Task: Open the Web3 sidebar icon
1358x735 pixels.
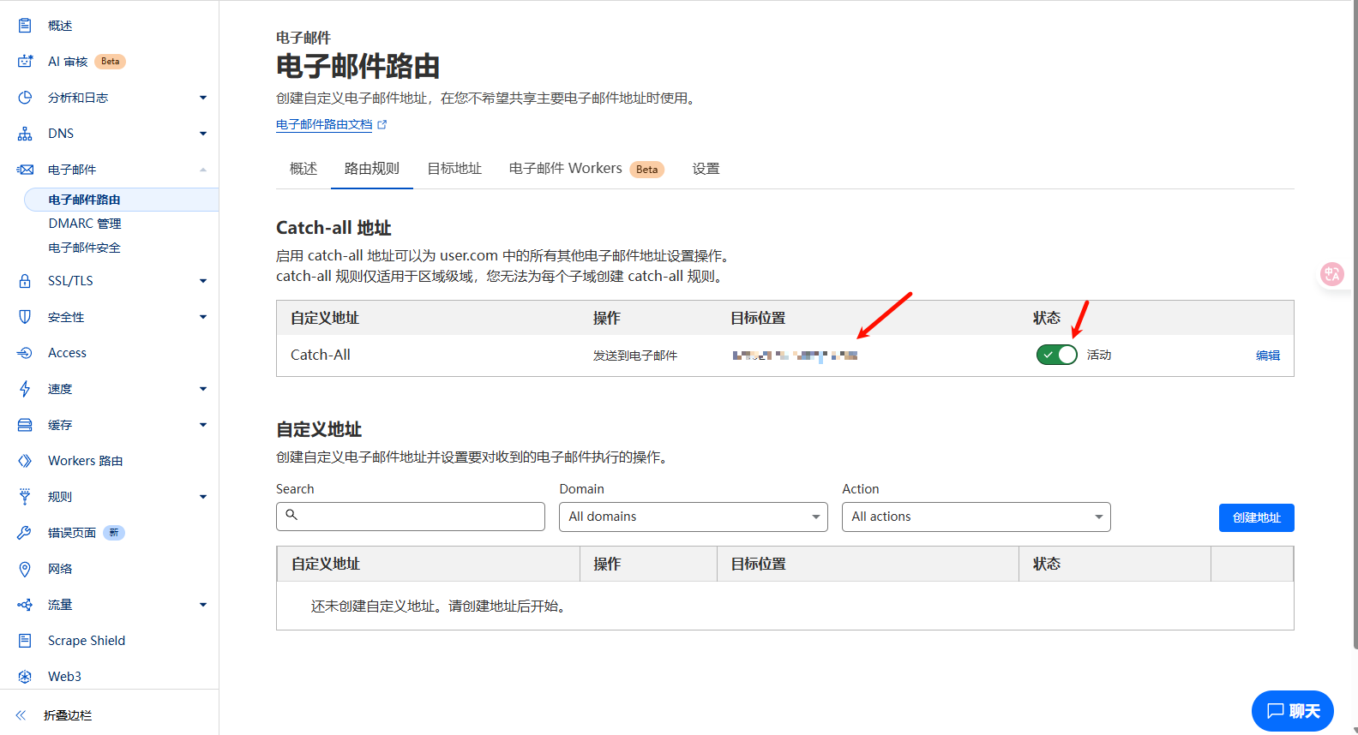Action: pos(25,677)
